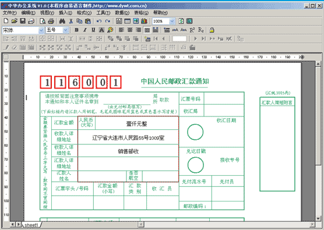The width and height of the screenshot is (324, 230).
Task: Paste from clipboard with the paste icon
Action: click(x=88, y=21)
